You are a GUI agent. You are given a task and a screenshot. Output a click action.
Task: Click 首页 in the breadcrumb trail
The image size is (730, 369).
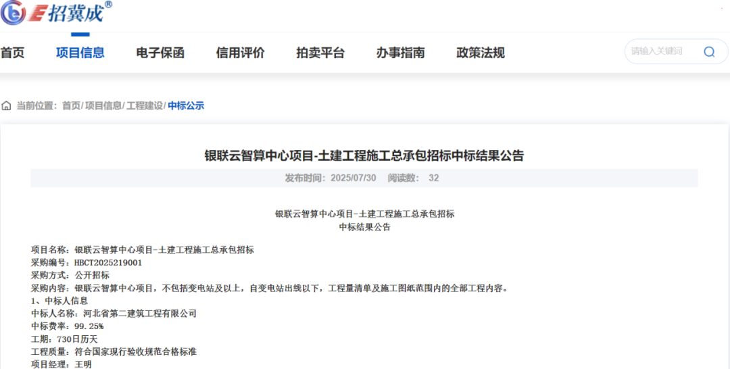point(71,105)
